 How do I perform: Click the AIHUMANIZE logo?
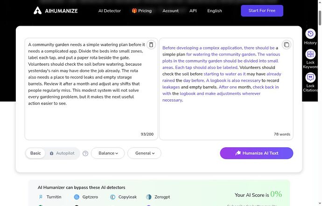click(56, 11)
